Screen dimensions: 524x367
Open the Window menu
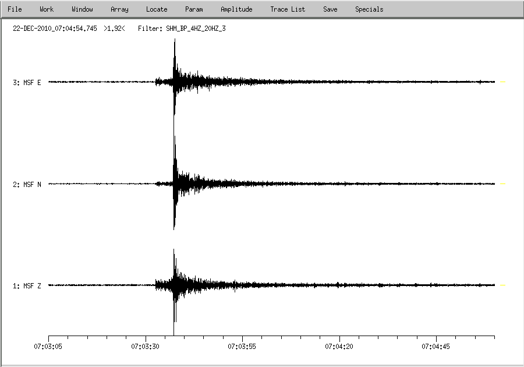[x=82, y=9]
